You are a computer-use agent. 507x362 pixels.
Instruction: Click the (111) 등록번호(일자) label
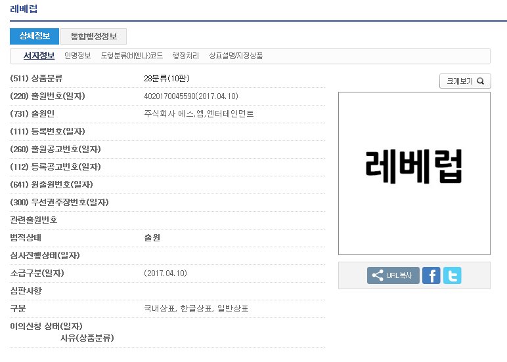click(47, 131)
